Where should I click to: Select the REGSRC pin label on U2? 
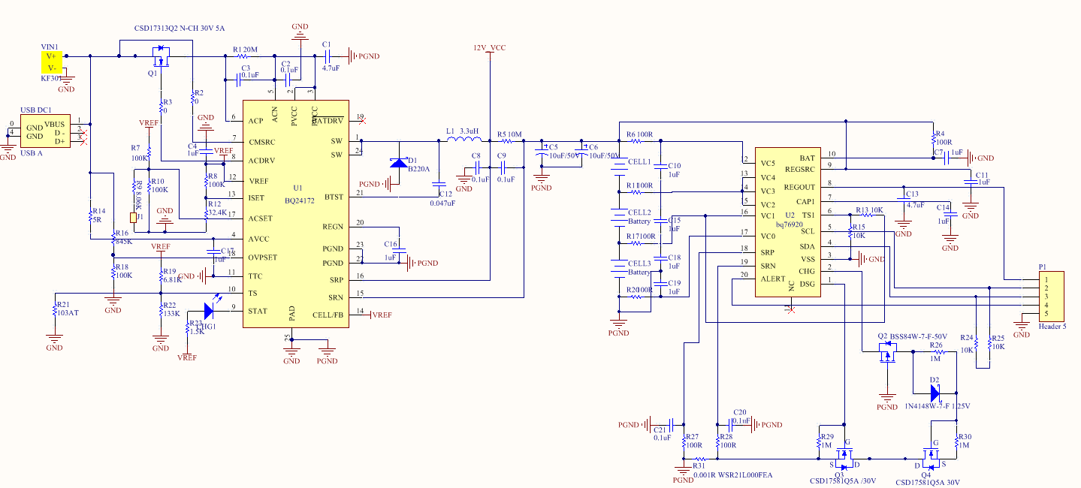pyautogui.click(x=799, y=170)
